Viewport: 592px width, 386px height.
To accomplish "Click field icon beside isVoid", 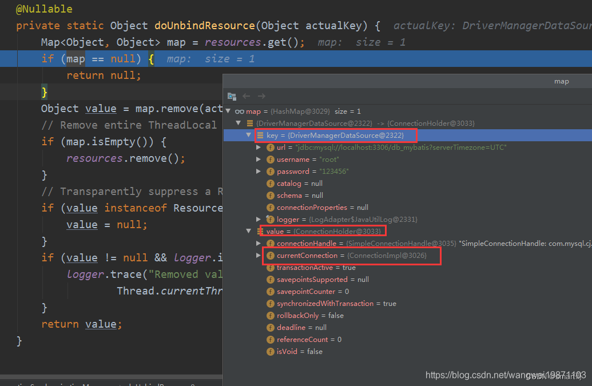I will (271, 352).
